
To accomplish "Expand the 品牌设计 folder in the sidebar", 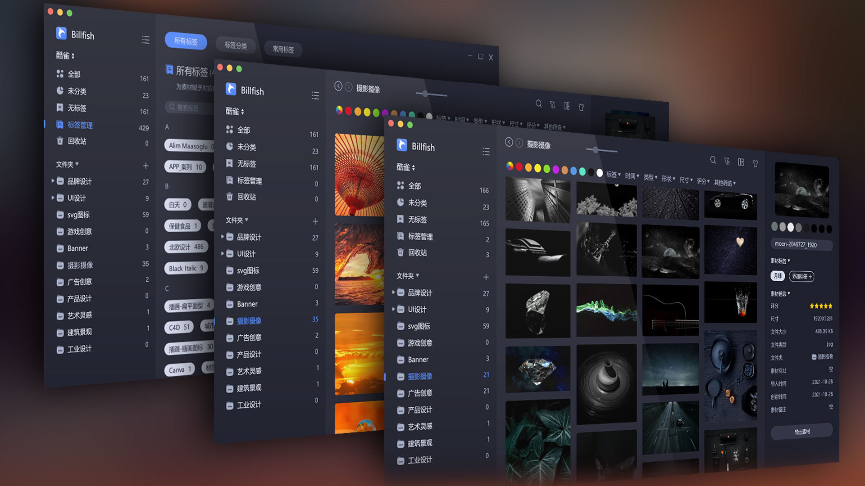I will [x=394, y=292].
